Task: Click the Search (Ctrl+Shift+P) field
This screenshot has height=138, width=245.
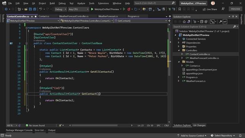Action: point(155,3)
